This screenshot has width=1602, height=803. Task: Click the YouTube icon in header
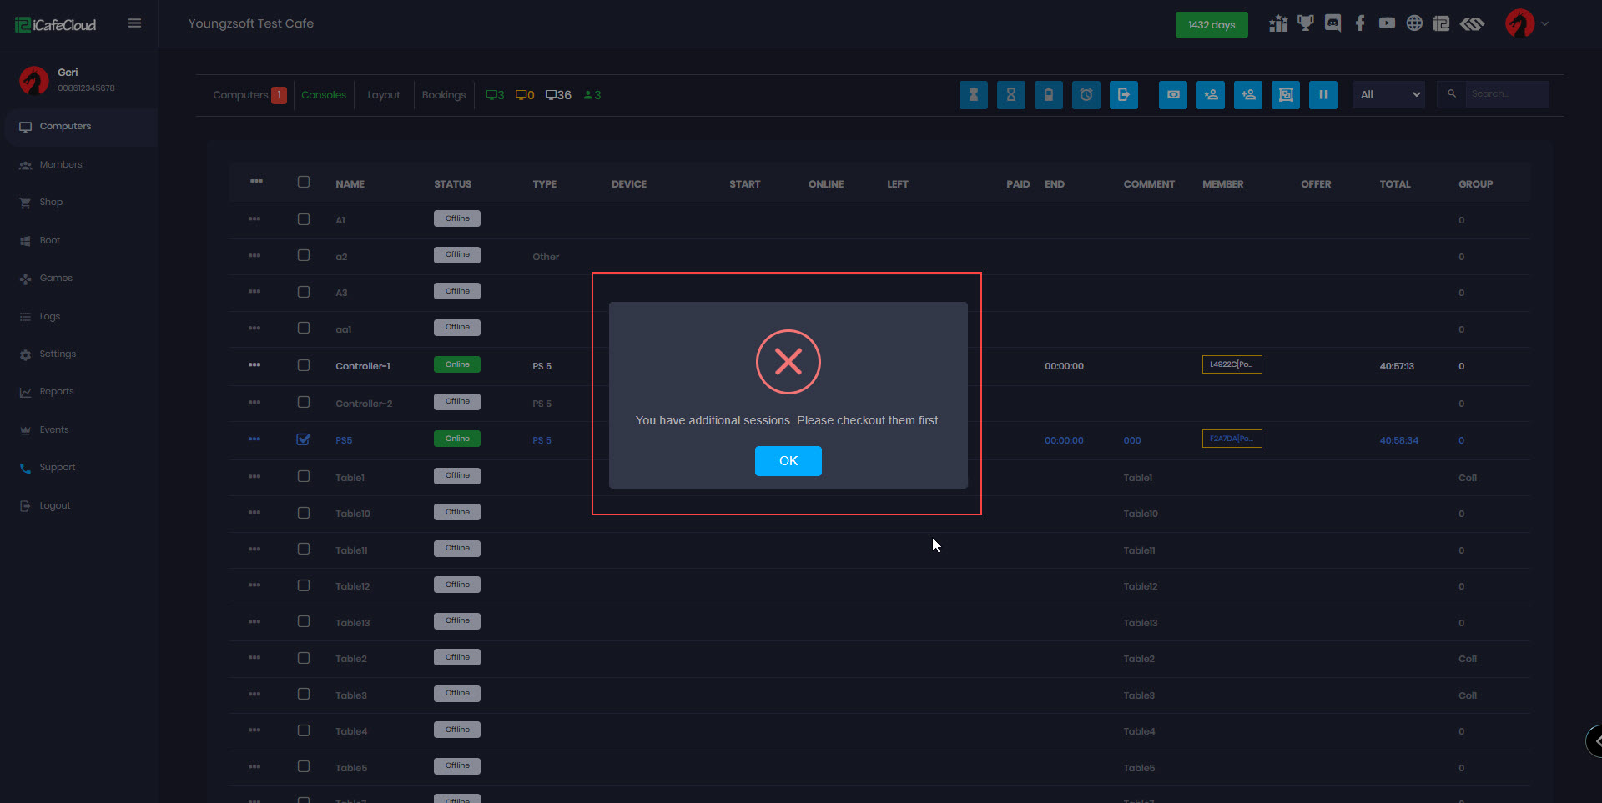(x=1387, y=23)
